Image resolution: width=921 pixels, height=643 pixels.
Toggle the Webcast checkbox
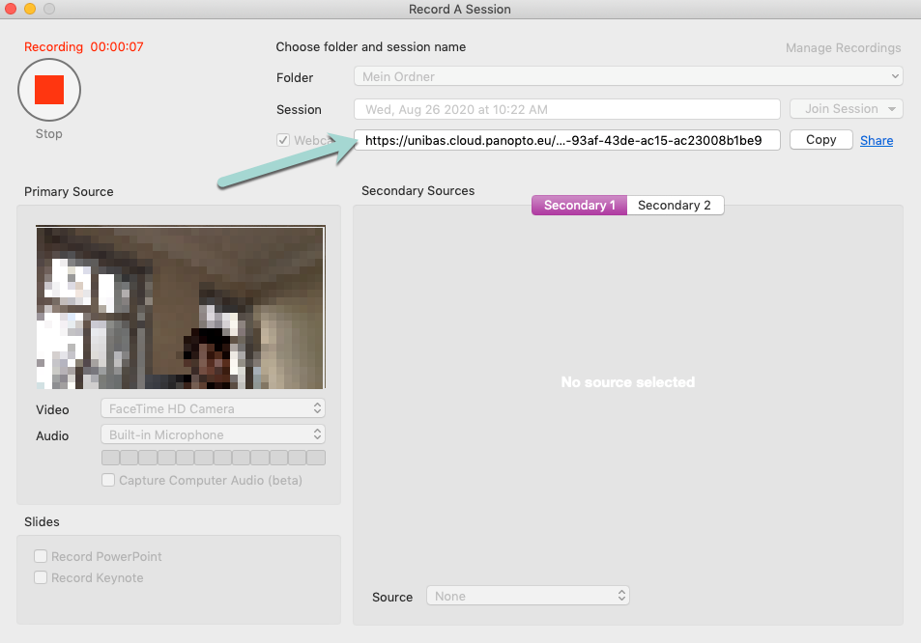(x=283, y=140)
